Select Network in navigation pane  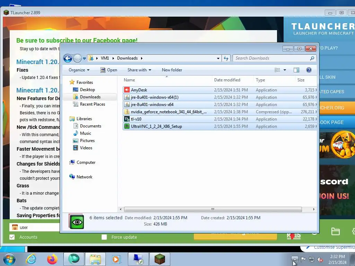pyautogui.click(x=81, y=177)
